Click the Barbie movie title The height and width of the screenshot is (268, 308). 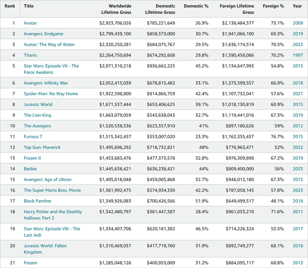tap(30, 169)
